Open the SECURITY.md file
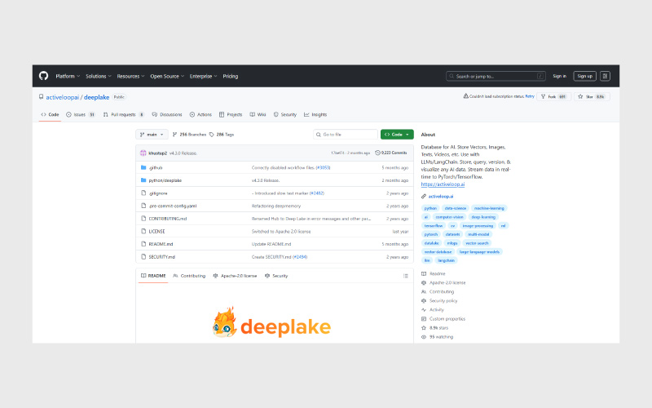Screen dimensions: 652x408 coord(161,257)
